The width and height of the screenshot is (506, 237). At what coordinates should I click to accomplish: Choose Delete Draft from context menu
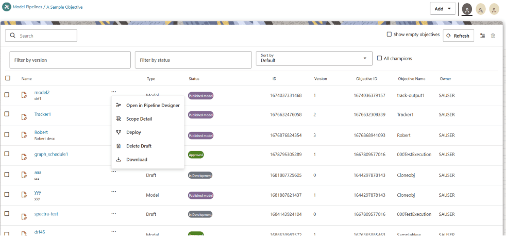pos(148,146)
